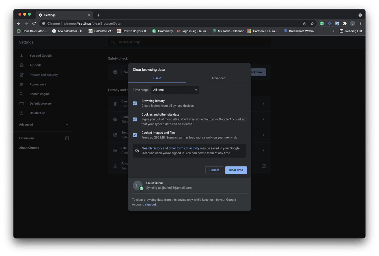Expand the Advanced settings section in sidebar
The image size is (379, 256).
[x=67, y=124]
